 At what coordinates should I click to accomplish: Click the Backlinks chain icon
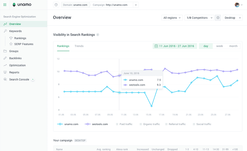pyautogui.click(x=5, y=58)
